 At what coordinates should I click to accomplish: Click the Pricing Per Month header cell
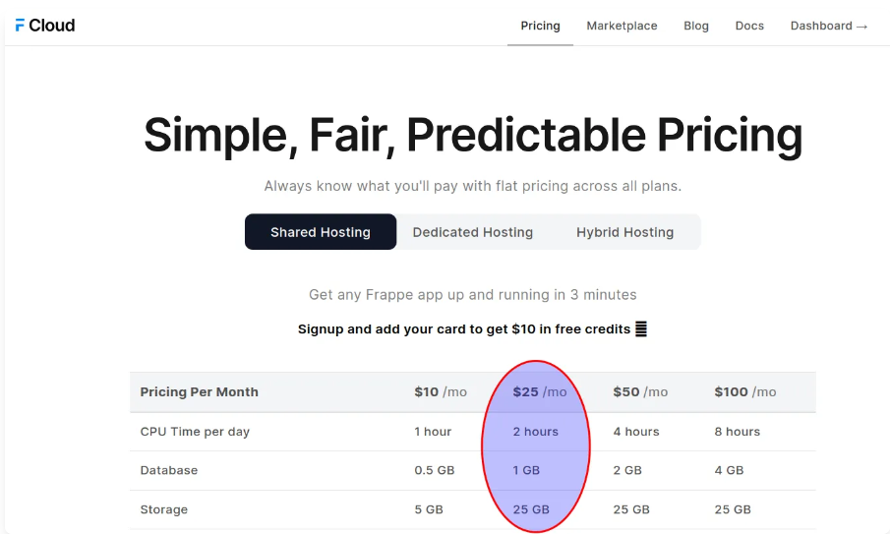pyautogui.click(x=200, y=392)
